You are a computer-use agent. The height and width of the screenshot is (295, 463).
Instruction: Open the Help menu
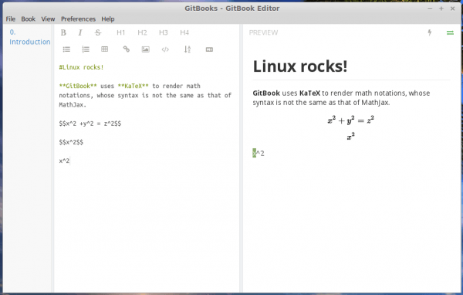point(108,19)
